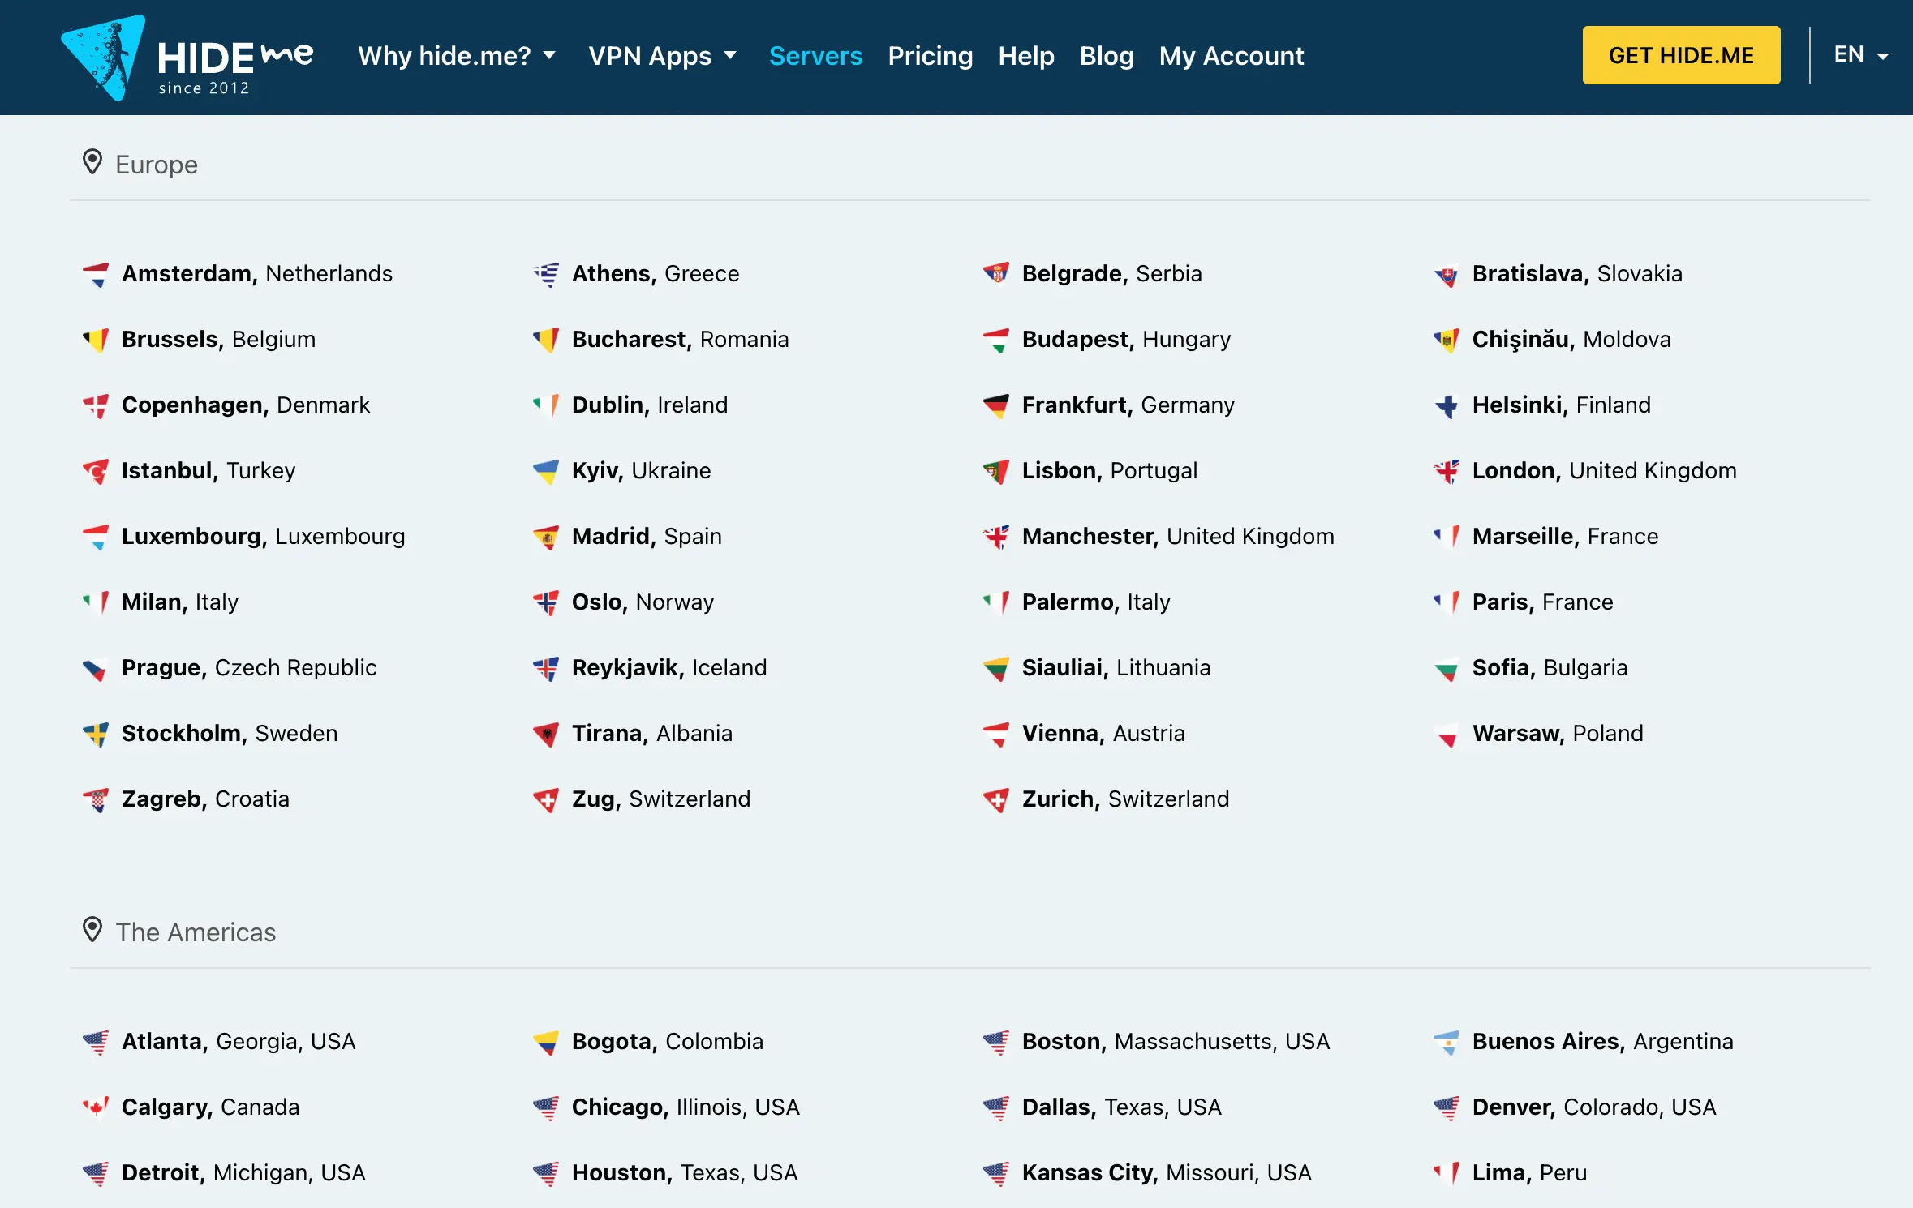1913x1208 pixels.
Task: Expand the EN language selector dropdown
Action: 1859,54
